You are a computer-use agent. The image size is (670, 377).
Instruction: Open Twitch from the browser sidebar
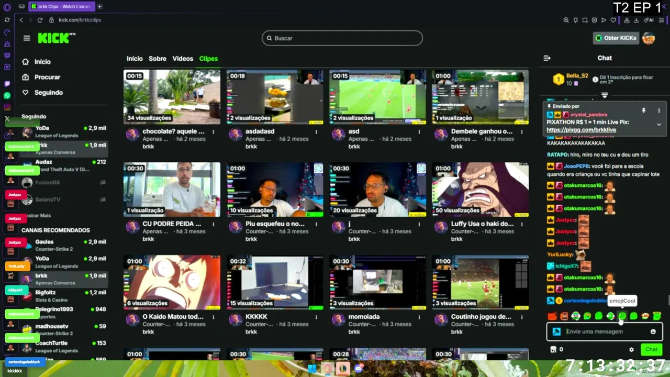tap(7, 84)
